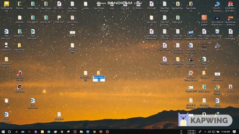Select the ME413 Water loop PDF icon
Screen dimensions: 239x134
click(204, 34)
